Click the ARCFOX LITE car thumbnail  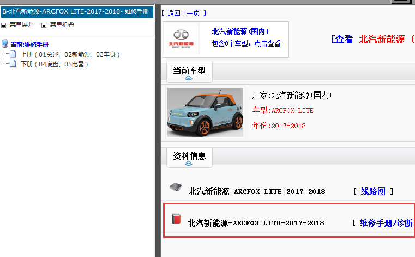[x=206, y=112]
